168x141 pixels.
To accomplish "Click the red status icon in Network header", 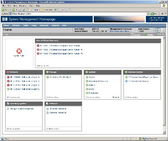I will 8,72.
